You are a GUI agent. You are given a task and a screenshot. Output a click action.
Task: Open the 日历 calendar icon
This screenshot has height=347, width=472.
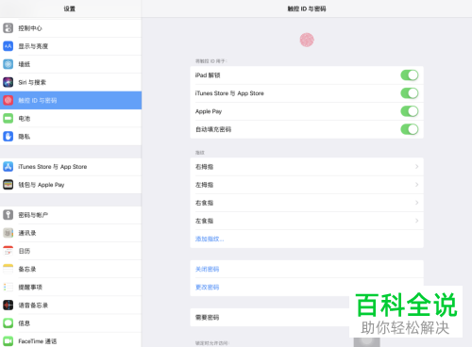[8, 251]
